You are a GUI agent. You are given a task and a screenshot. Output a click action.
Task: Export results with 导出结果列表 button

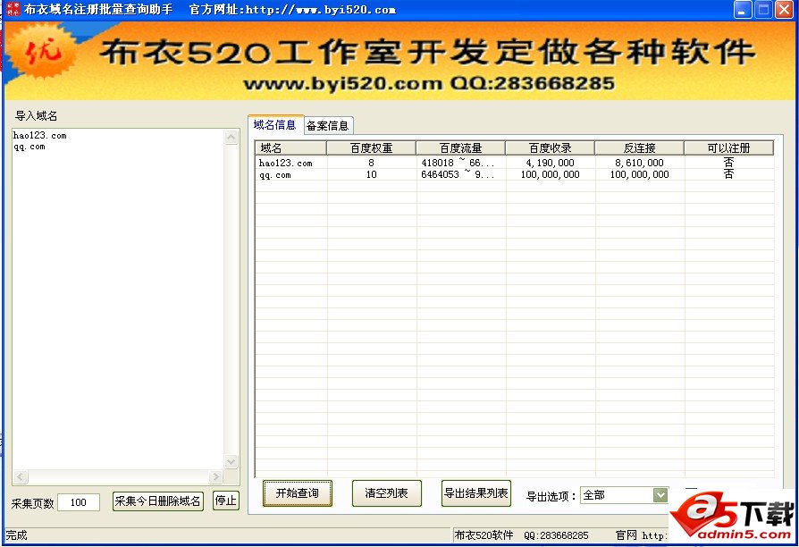(x=476, y=493)
